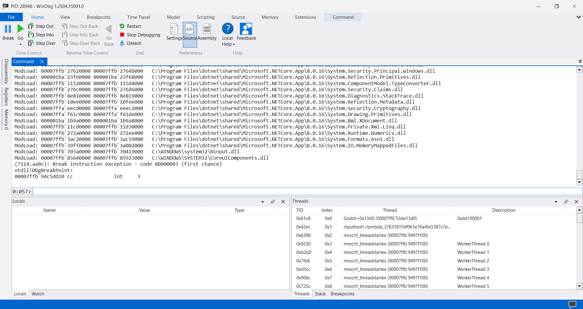This screenshot has height=309, width=583.
Task: Pin the Threads panel
Action: tap(566, 202)
